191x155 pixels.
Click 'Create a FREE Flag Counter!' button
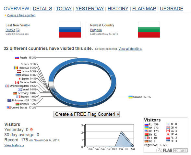pos(87,114)
